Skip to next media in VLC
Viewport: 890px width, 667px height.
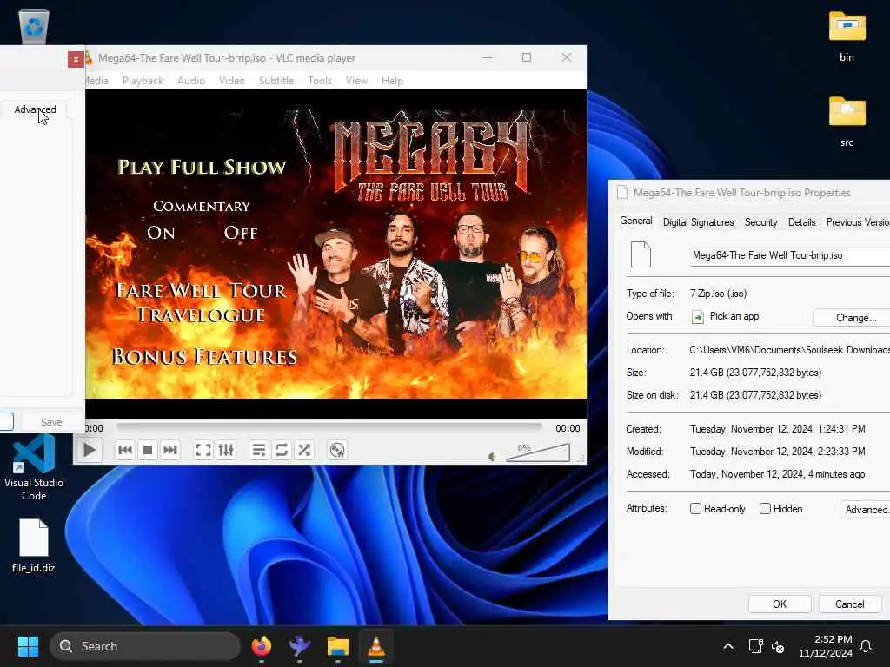coord(170,451)
